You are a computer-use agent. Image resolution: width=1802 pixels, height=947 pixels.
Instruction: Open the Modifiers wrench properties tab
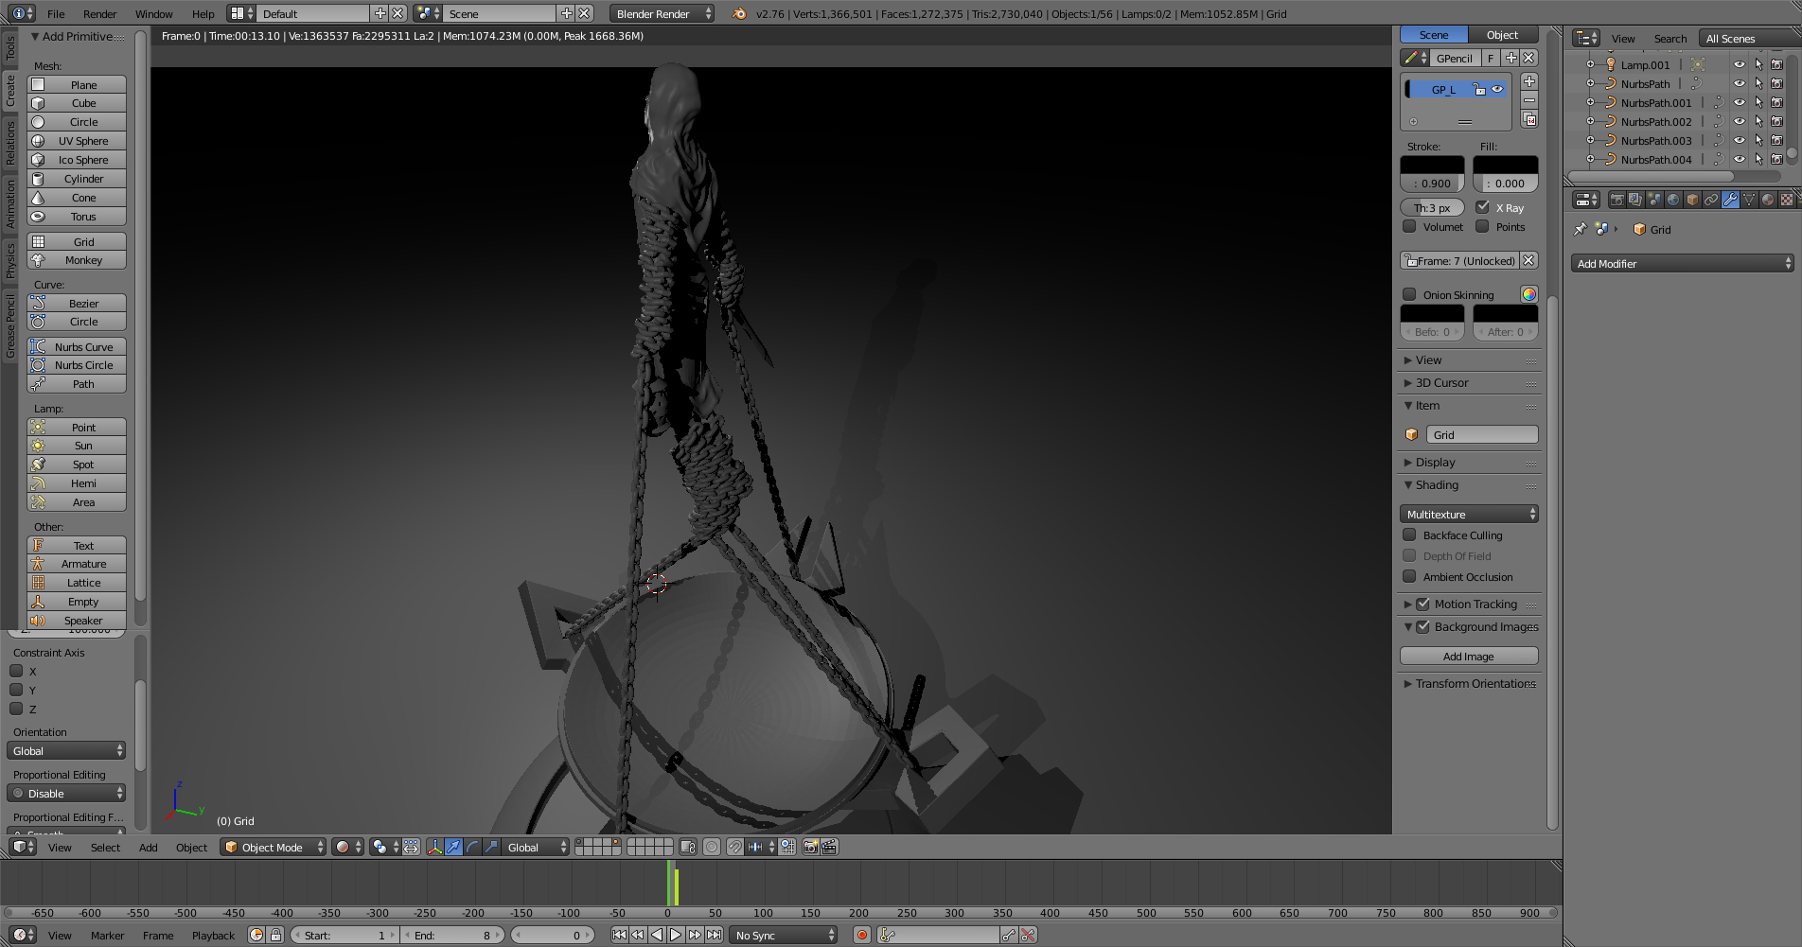(x=1730, y=200)
